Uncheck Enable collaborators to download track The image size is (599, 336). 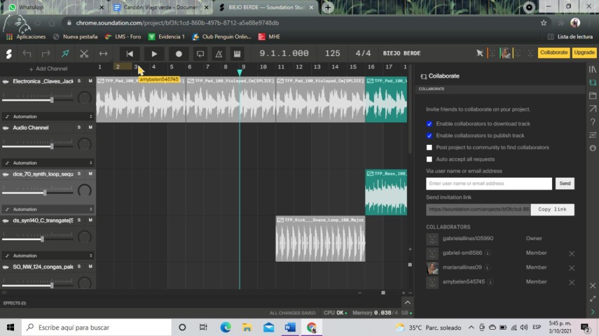(429, 124)
